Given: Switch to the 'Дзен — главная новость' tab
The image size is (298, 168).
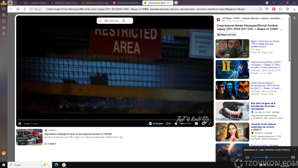Looking at the screenshot, I should [34, 3].
